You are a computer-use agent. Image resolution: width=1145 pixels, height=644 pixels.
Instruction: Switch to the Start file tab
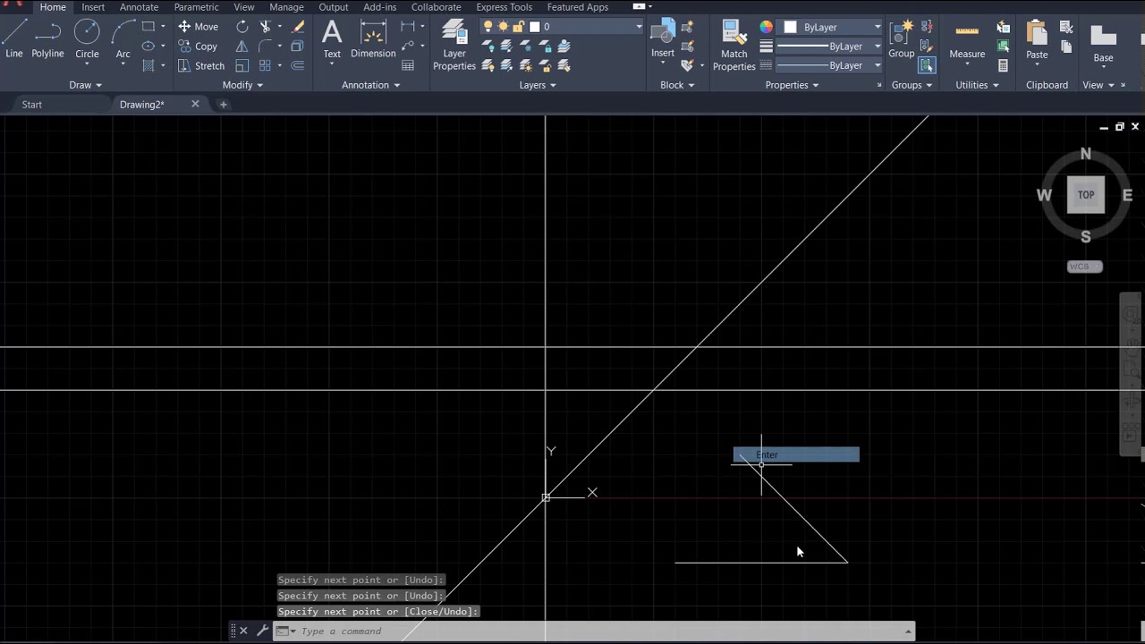[x=31, y=105]
